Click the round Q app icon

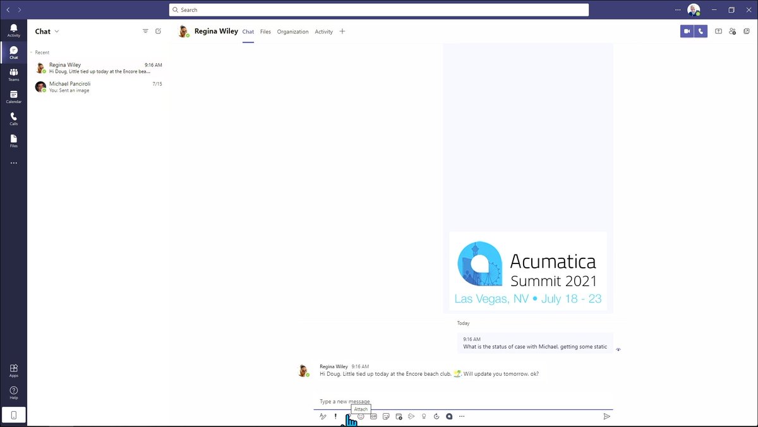point(449,416)
